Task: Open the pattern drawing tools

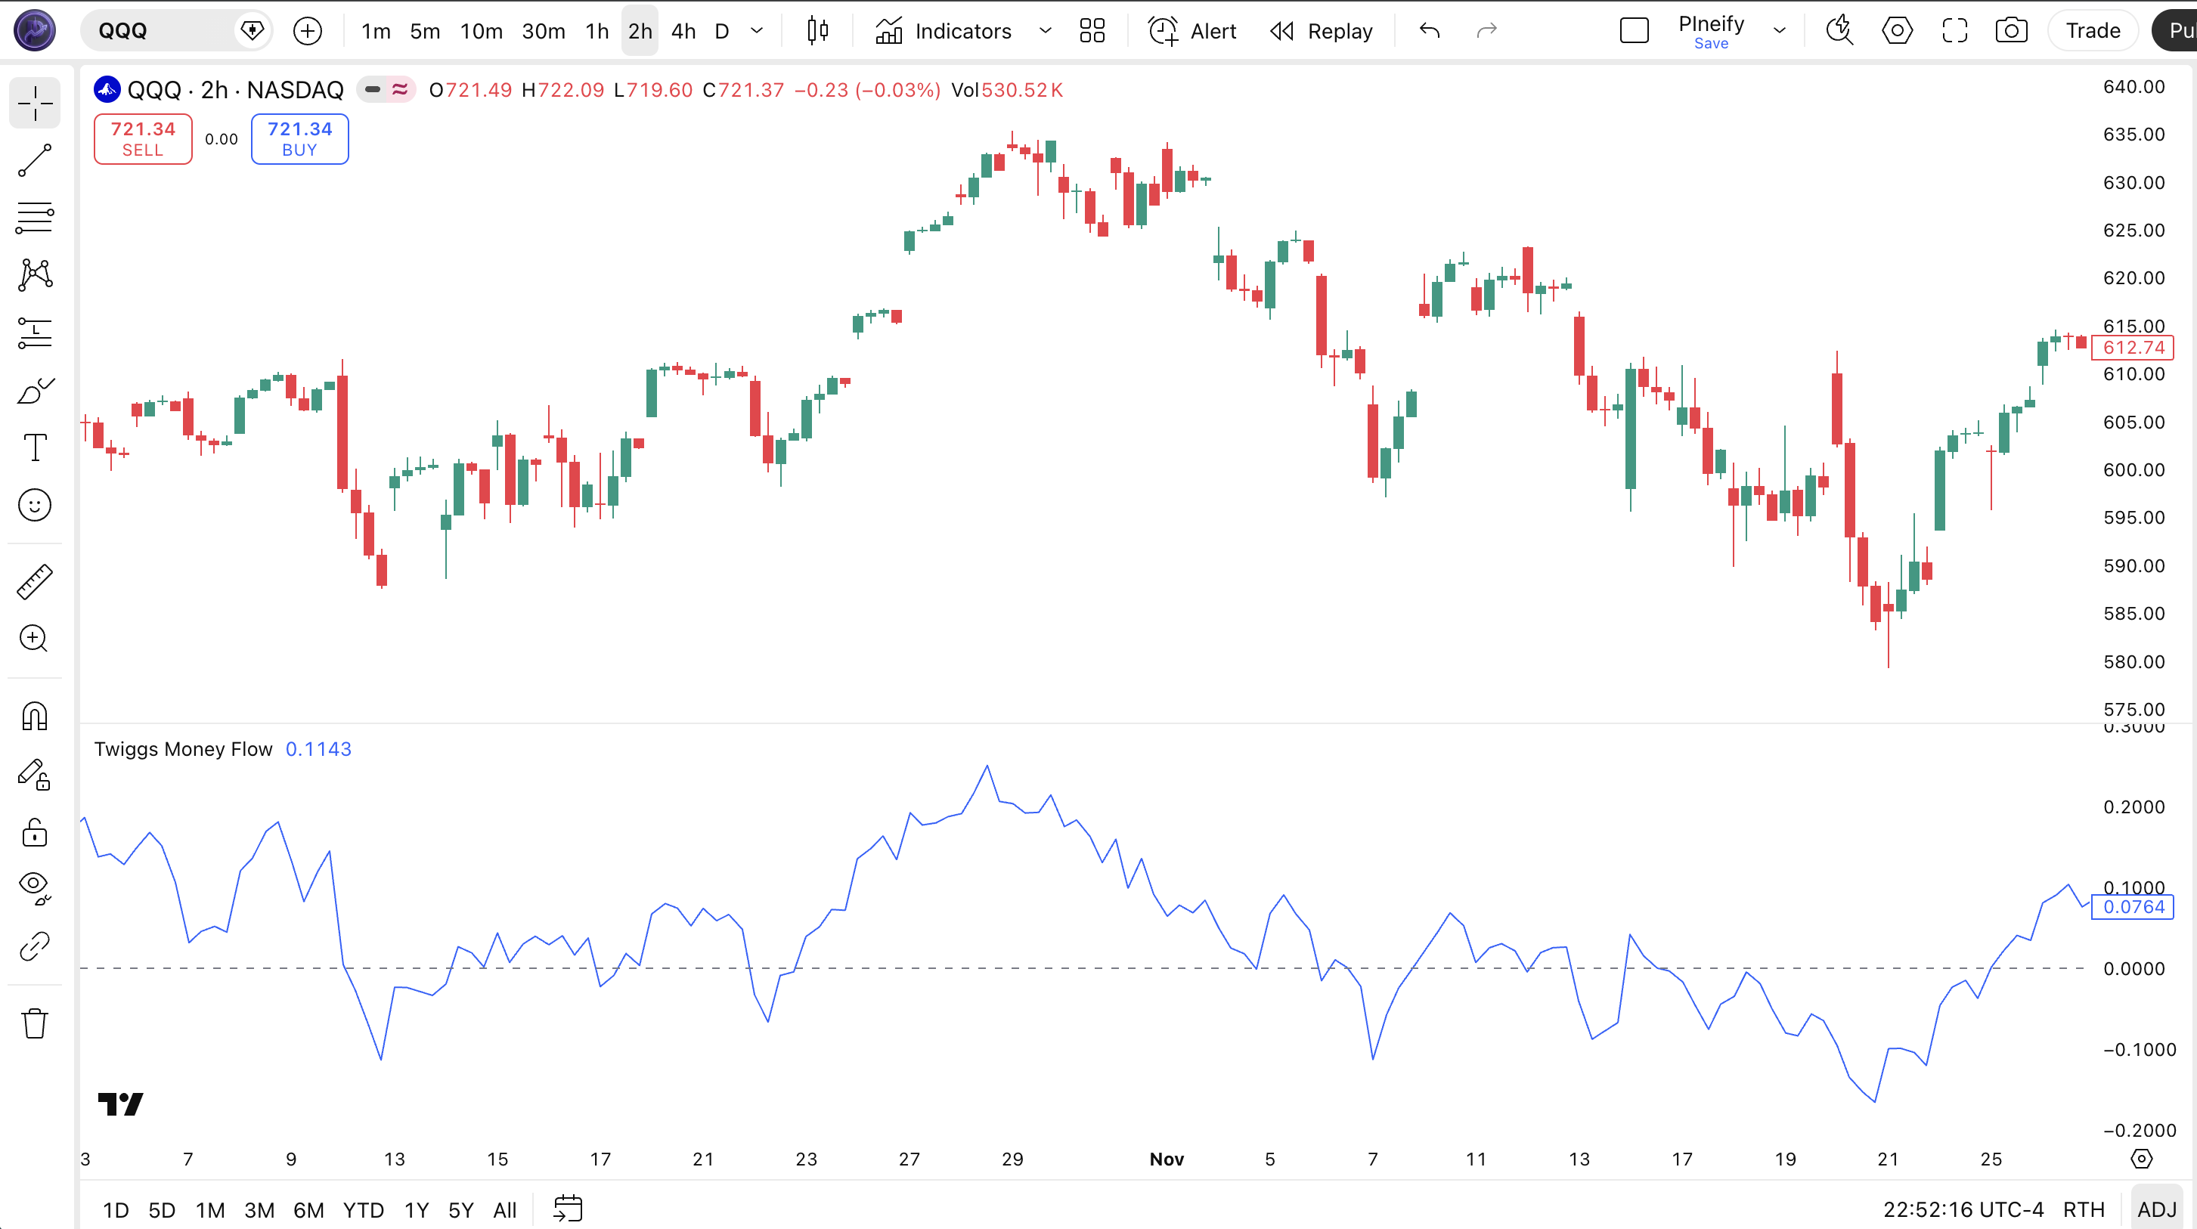Action: (35, 274)
